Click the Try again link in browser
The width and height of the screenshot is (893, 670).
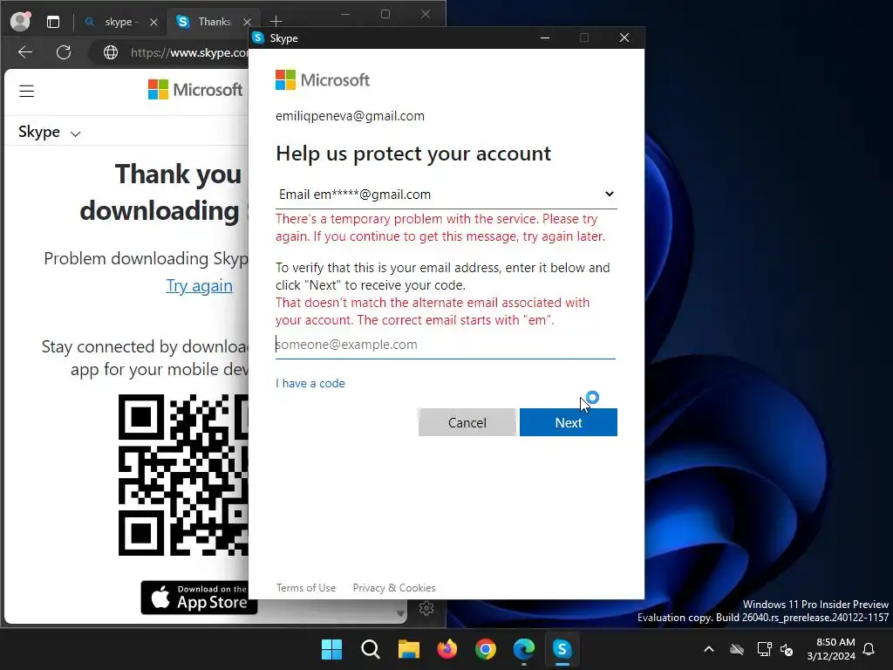coord(199,285)
